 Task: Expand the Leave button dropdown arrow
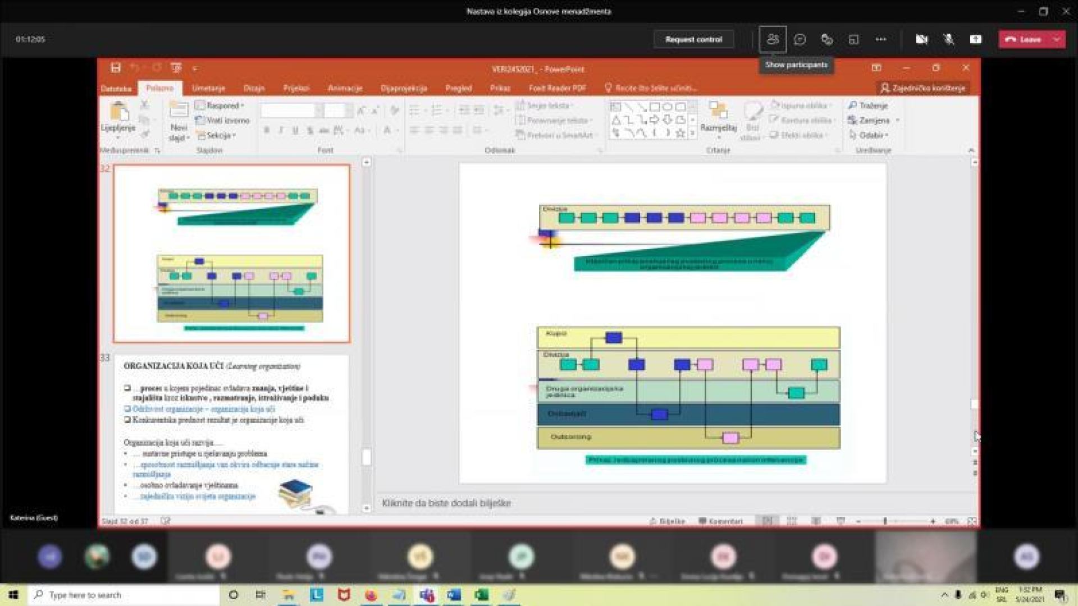tap(1057, 39)
